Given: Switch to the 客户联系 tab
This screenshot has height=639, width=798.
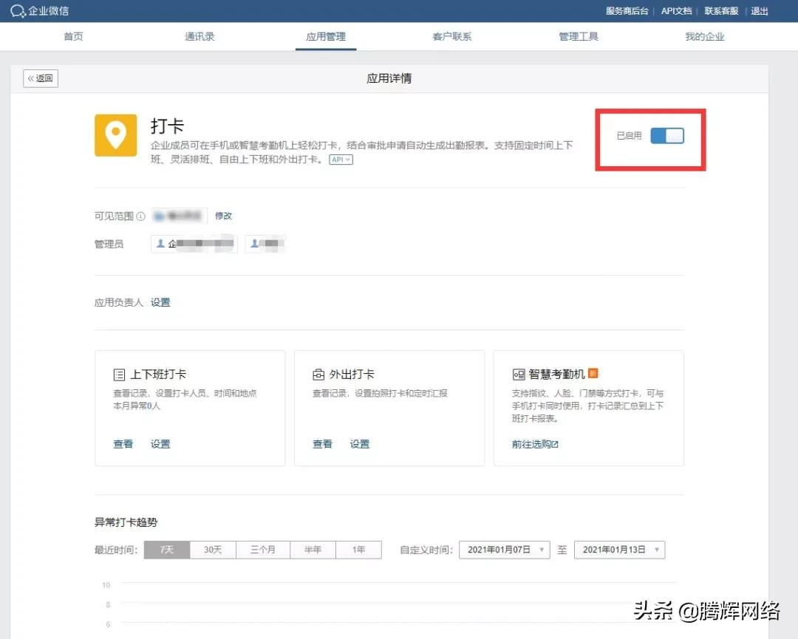Looking at the screenshot, I should (452, 37).
